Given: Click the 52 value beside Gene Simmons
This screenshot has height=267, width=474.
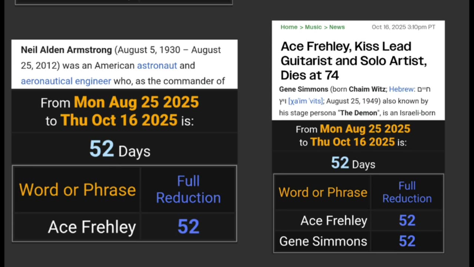Looking at the screenshot, I should [x=407, y=241].
